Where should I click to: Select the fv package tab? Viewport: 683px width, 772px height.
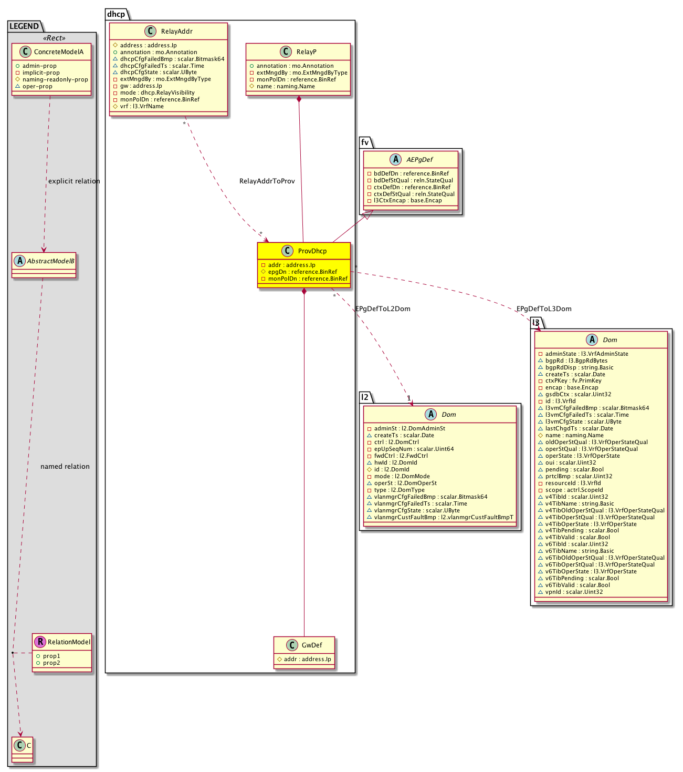click(365, 142)
